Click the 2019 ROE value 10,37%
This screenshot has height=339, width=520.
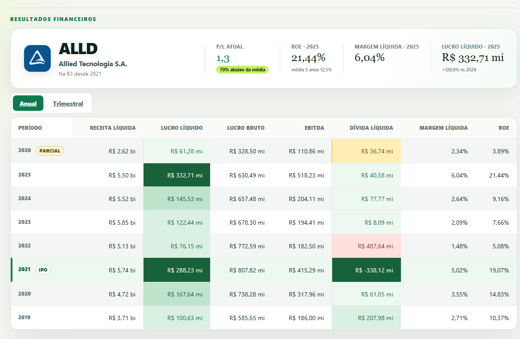coord(499,318)
